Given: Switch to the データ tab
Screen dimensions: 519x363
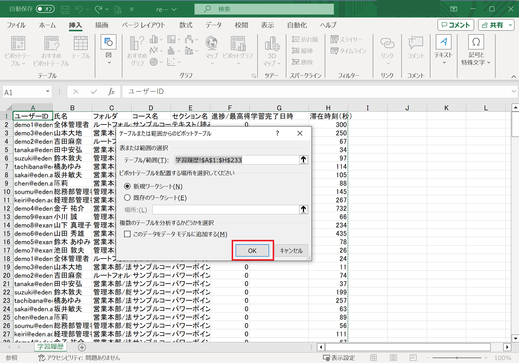Looking at the screenshot, I should (213, 25).
